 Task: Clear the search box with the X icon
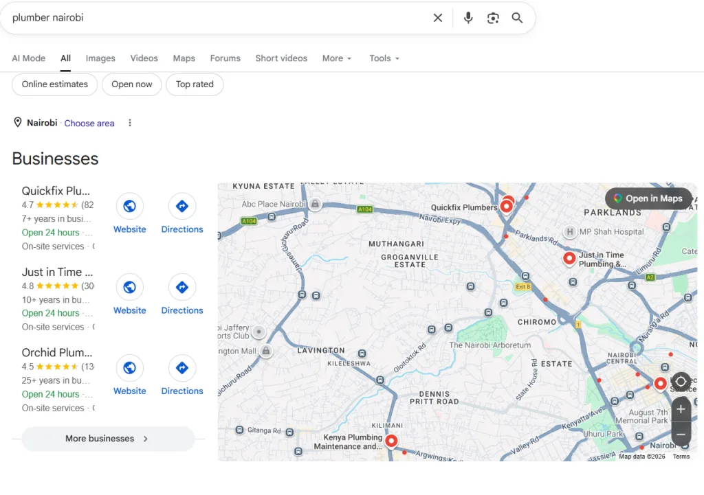click(x=438, y=18)
